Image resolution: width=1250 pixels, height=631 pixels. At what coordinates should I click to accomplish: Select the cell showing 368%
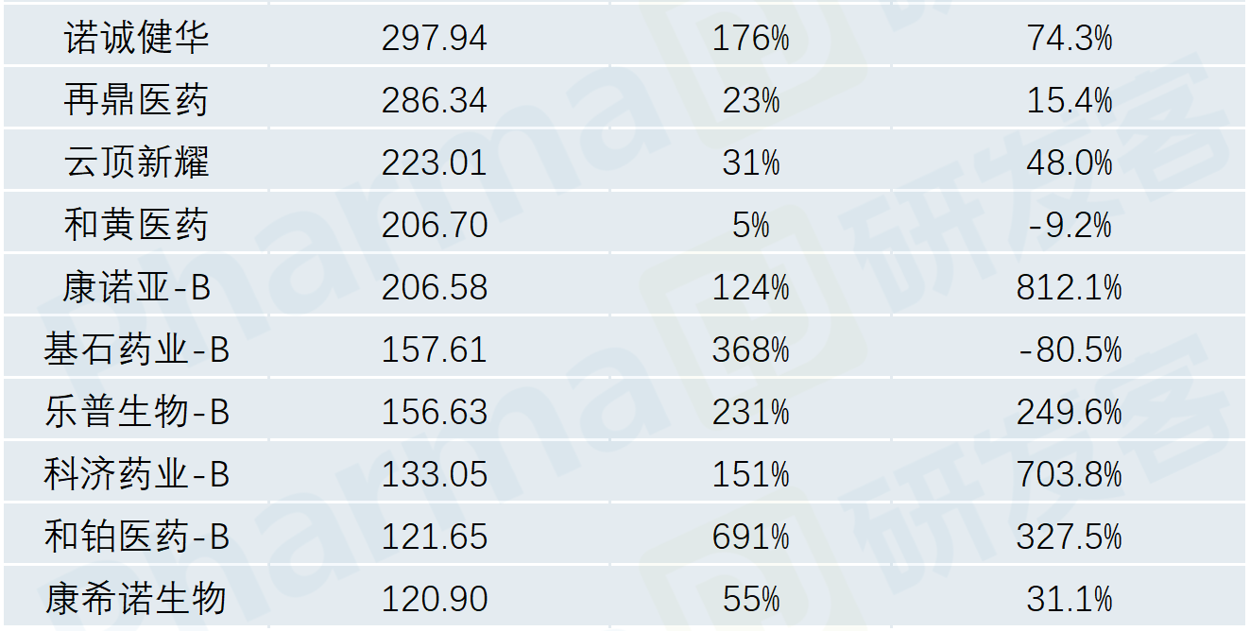751,350
